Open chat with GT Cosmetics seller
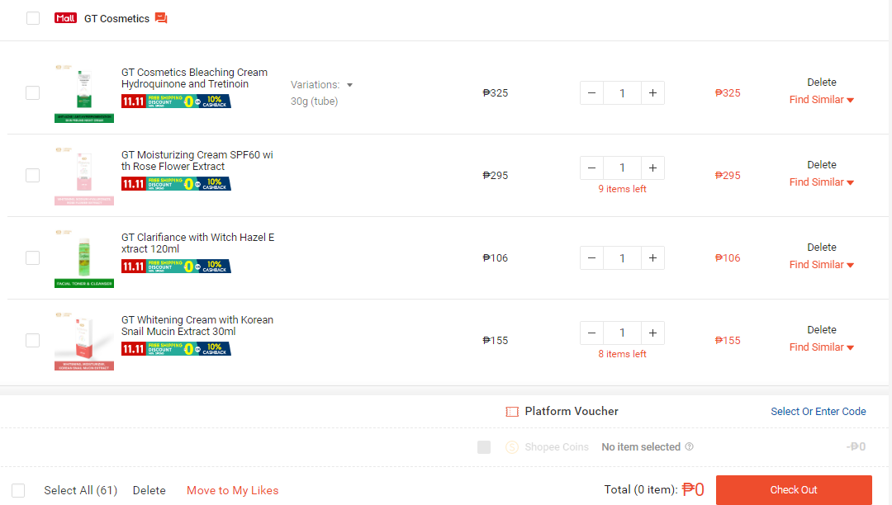 point(161,18)
